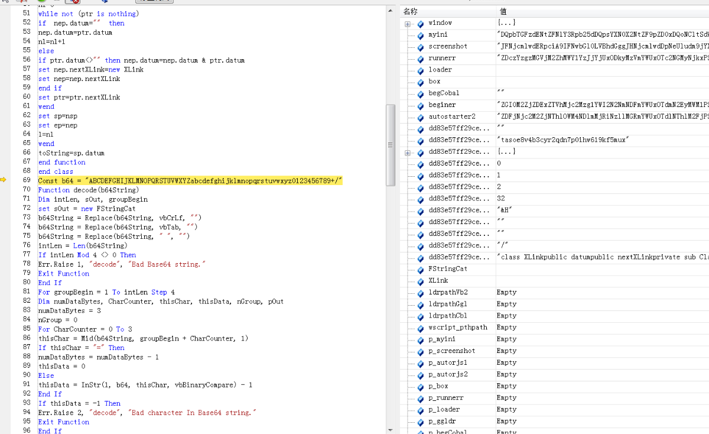Click the variable icon beside screenshot

point(421,47)
